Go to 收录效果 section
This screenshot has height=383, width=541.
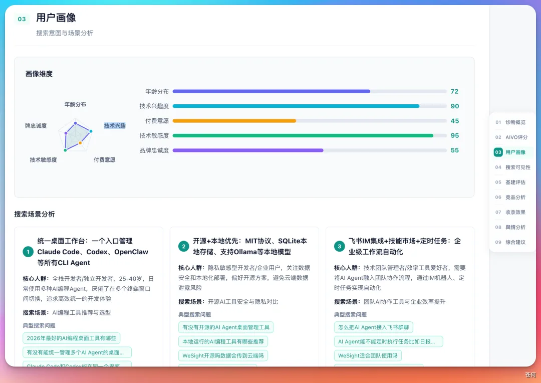510,213
